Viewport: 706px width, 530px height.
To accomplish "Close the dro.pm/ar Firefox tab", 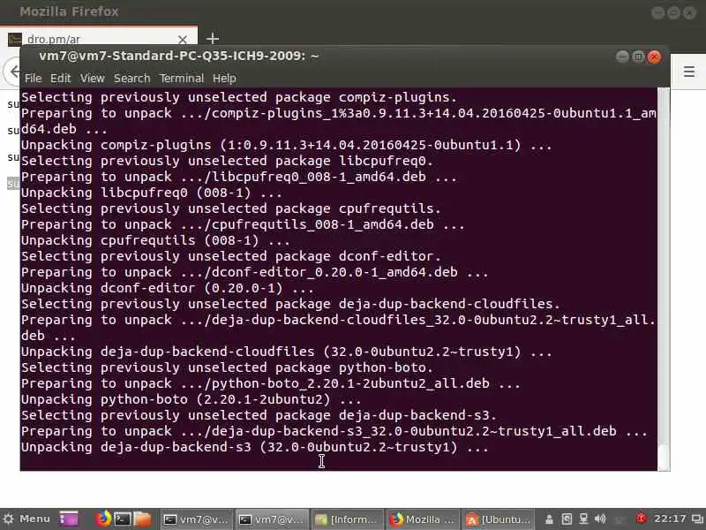I will tap(183, 40).
